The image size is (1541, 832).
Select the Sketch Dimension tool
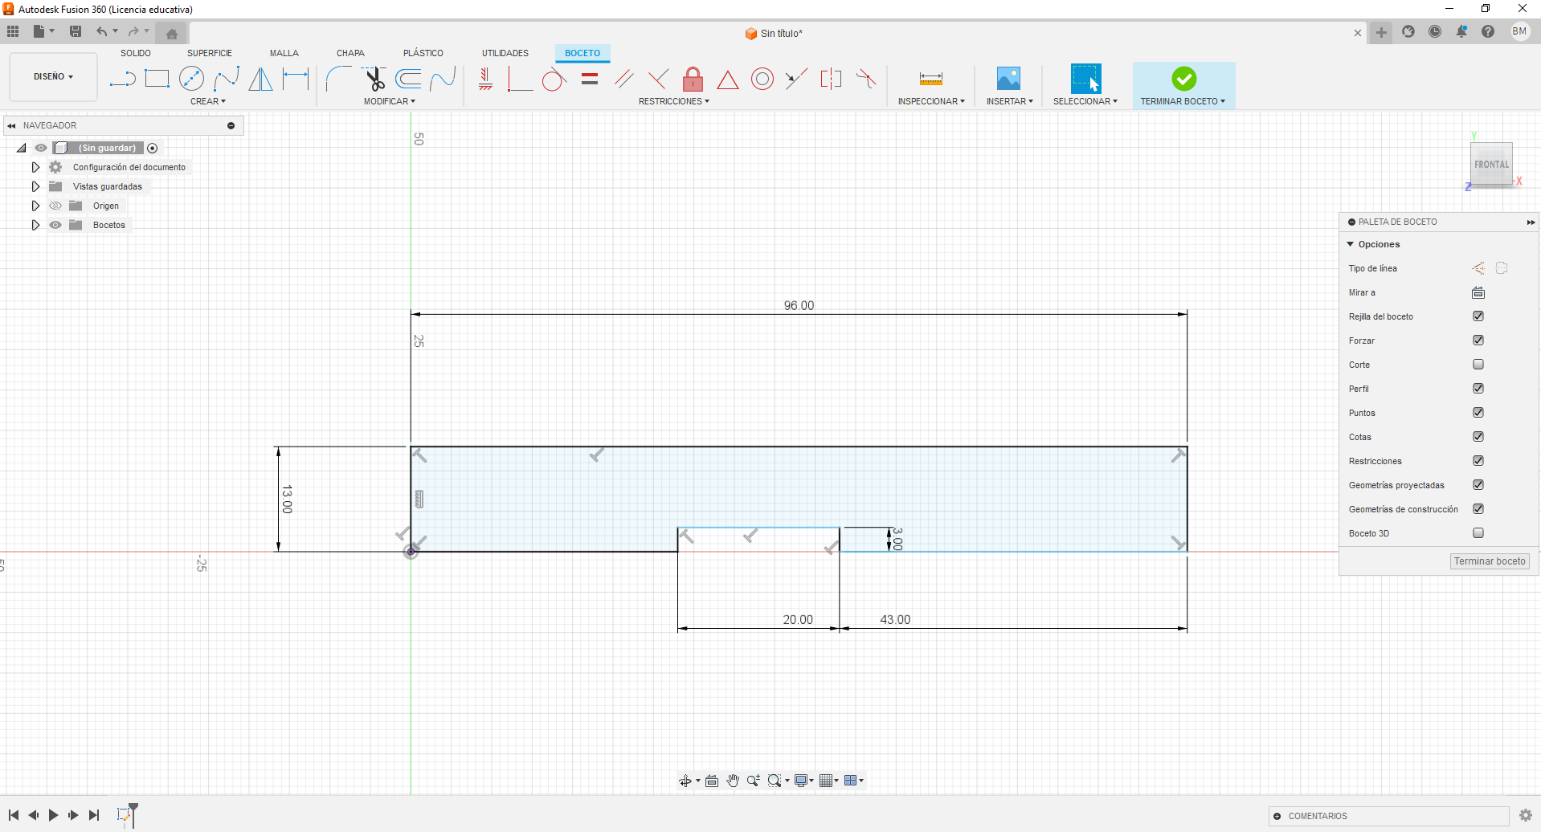point(296,79)
